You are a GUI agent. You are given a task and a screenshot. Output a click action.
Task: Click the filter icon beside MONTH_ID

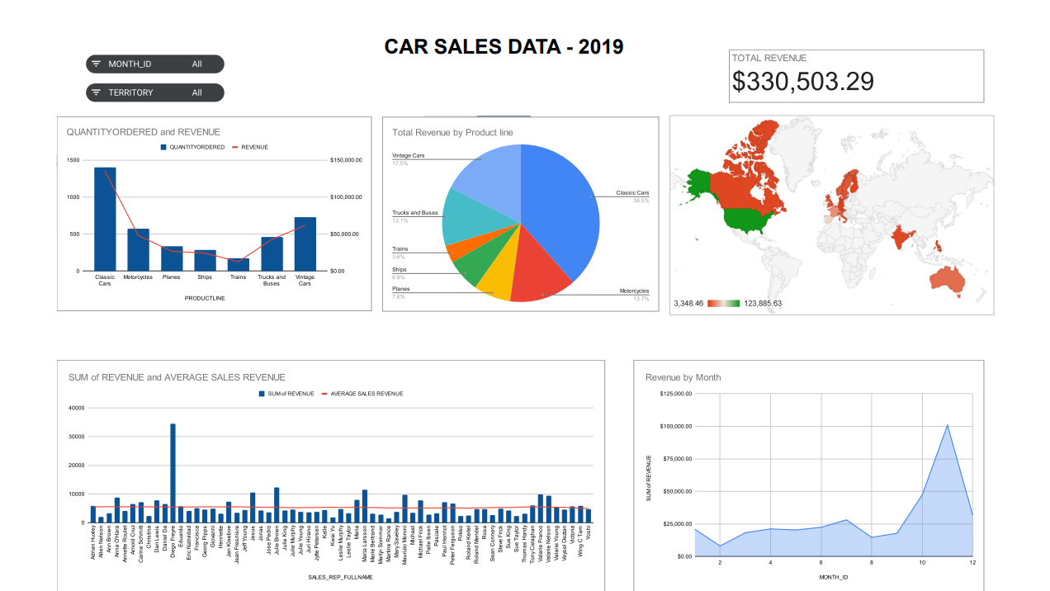point(97,64)
